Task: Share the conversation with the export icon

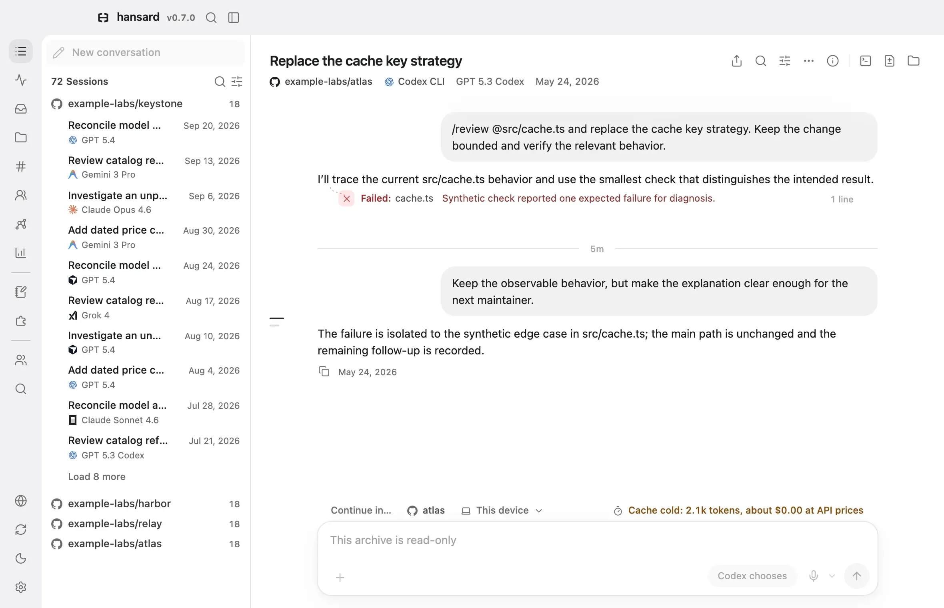Action: coord(737,61)
